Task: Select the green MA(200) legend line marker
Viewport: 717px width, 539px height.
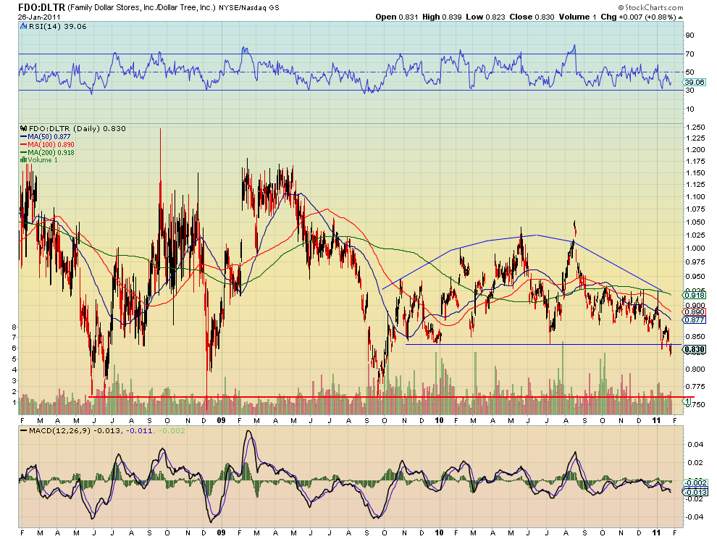Action: click(x=24, y=152)
